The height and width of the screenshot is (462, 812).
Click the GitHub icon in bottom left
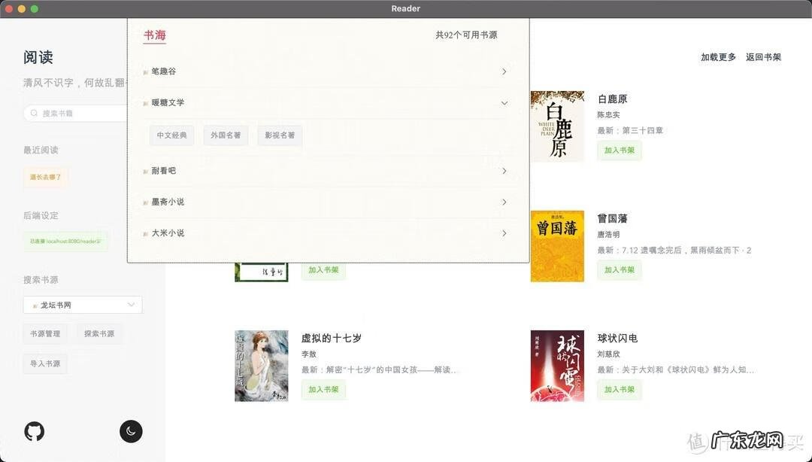34,431
